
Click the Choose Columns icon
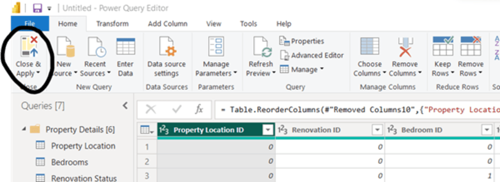tap(370, 46)
